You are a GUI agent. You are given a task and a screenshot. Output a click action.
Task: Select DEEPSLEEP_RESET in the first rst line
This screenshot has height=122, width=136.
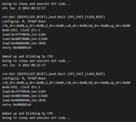pyautogui.click(x=32, y=17)
